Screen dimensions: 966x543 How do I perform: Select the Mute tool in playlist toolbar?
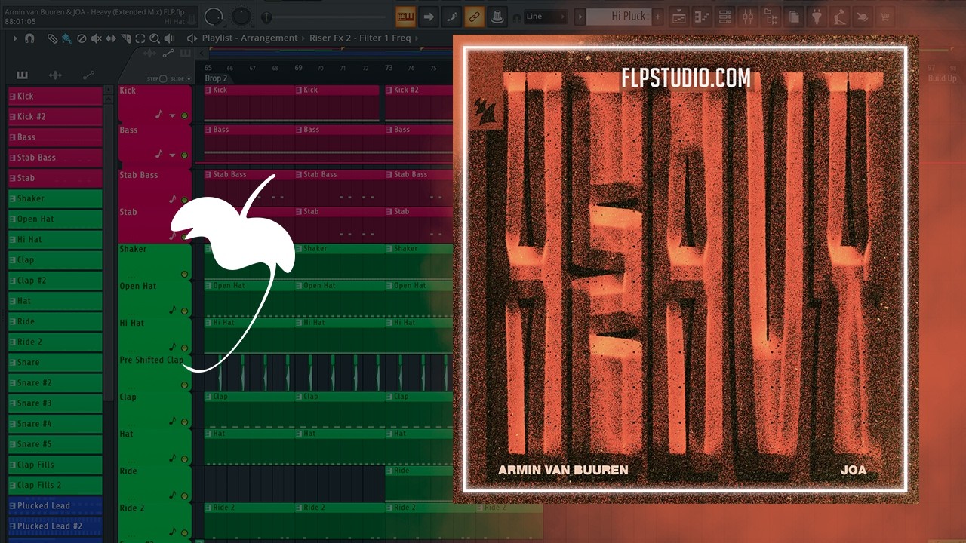(x=97, y=38)
